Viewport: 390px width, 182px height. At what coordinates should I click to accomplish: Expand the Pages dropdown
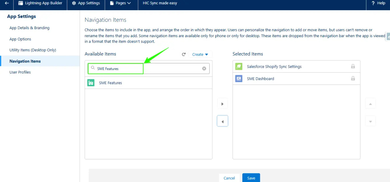coord(121,3)
